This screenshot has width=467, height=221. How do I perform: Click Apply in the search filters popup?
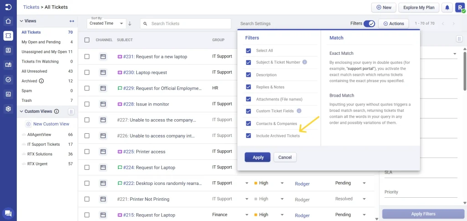258,157
